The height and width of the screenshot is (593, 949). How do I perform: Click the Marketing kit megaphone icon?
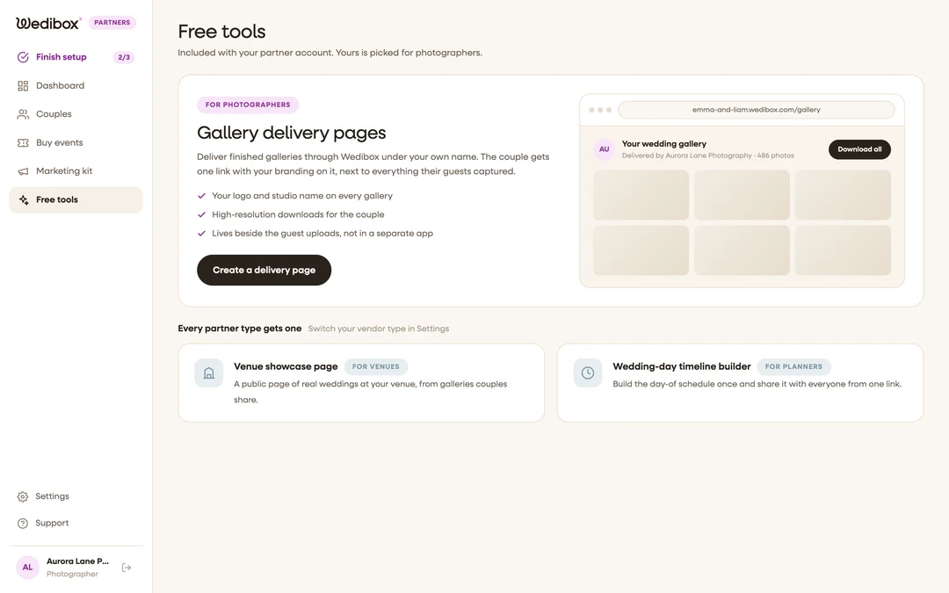point(23,171)
